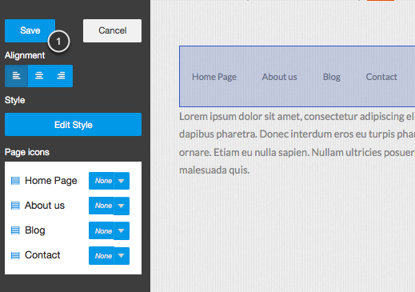Select Home Page row in Page icons list
This screenshot has width=415, height=292.
[70, 181]
